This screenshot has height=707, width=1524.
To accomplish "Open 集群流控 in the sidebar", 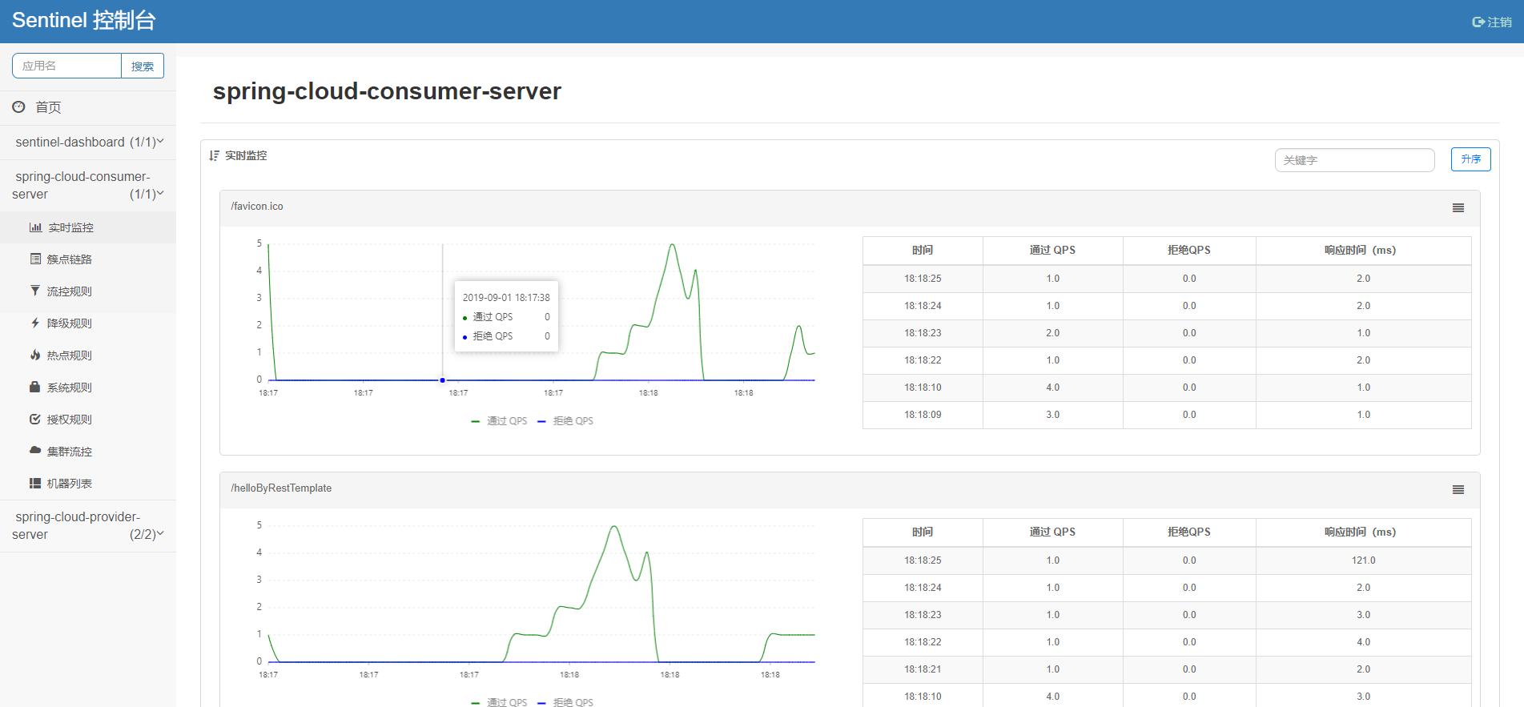I will click(x=88, y=452).
